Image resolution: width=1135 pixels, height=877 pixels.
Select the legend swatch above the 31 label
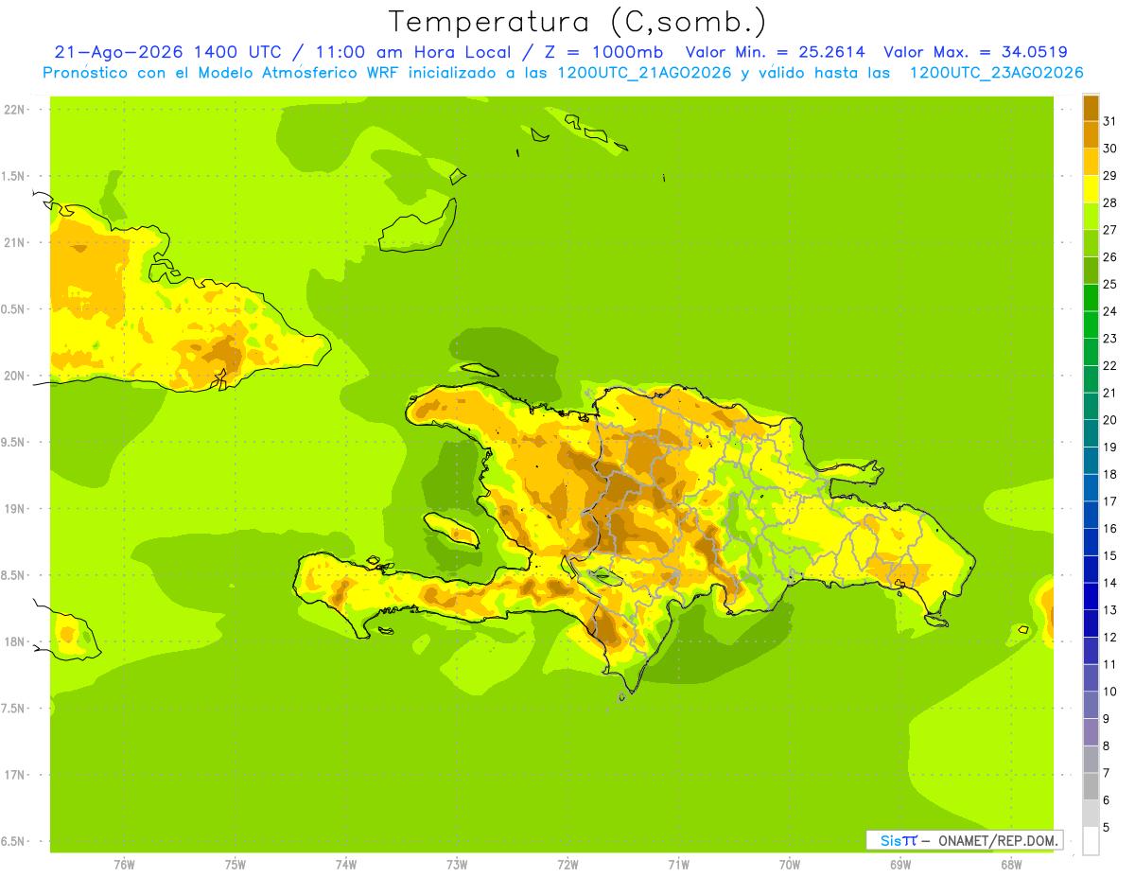1091,107
